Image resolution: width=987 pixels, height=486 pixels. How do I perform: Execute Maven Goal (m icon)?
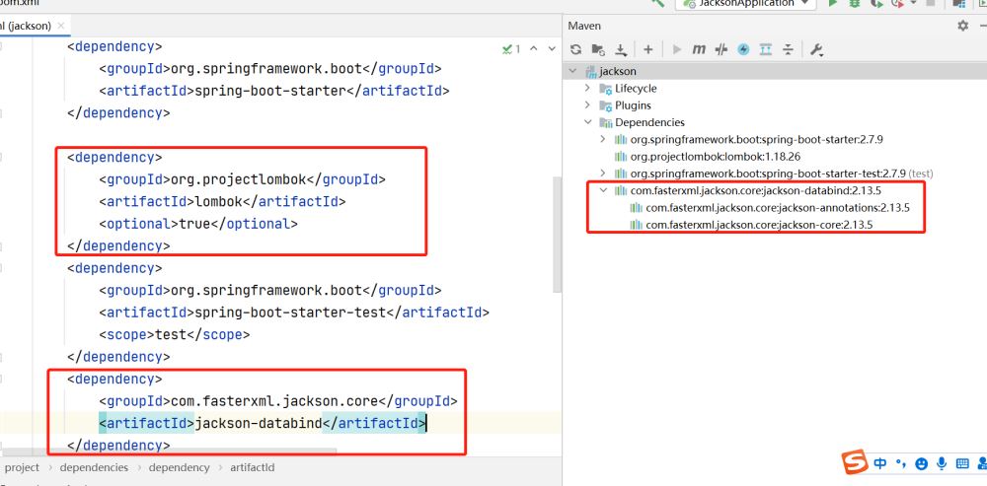click(698, 49)
